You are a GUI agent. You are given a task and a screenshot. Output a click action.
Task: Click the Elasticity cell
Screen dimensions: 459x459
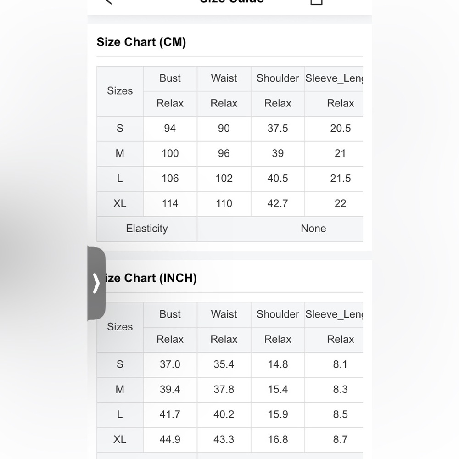[x=147, y=229]
